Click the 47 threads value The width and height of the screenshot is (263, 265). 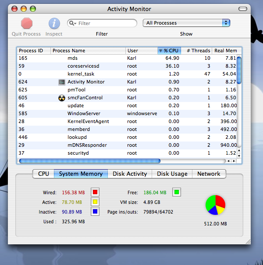point(207,74)
